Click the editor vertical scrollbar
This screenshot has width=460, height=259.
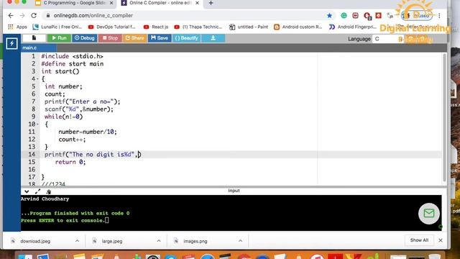tap(444, 117)
